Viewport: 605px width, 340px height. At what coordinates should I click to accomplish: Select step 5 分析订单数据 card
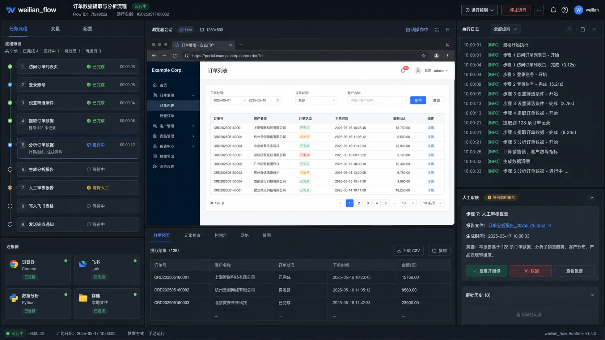coord(78,148)
